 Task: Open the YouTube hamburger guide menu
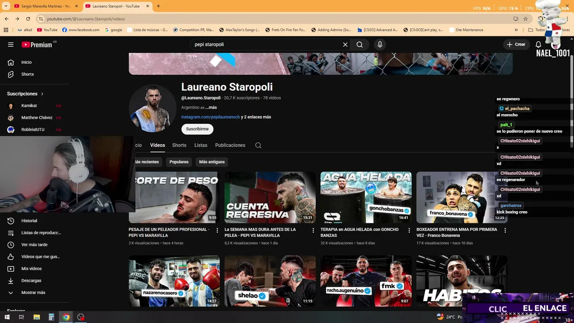coord(11,44)
